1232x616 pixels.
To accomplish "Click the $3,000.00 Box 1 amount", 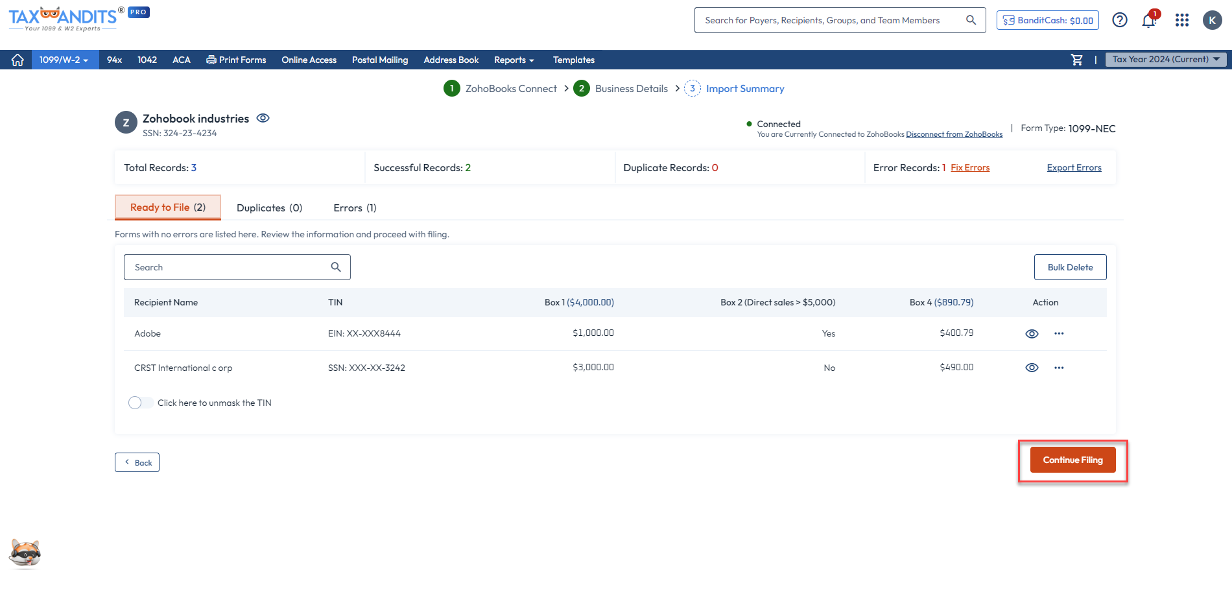I will click(593, 367).
